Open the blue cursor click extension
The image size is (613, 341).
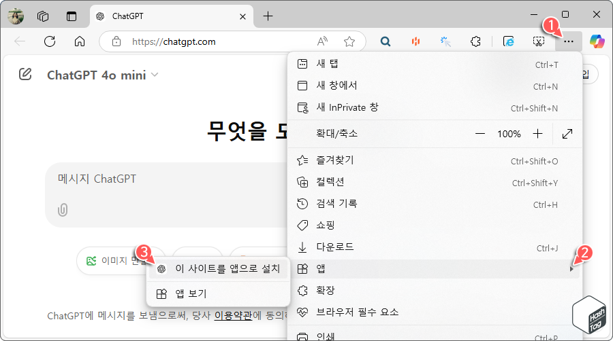(x=445, y=41)
